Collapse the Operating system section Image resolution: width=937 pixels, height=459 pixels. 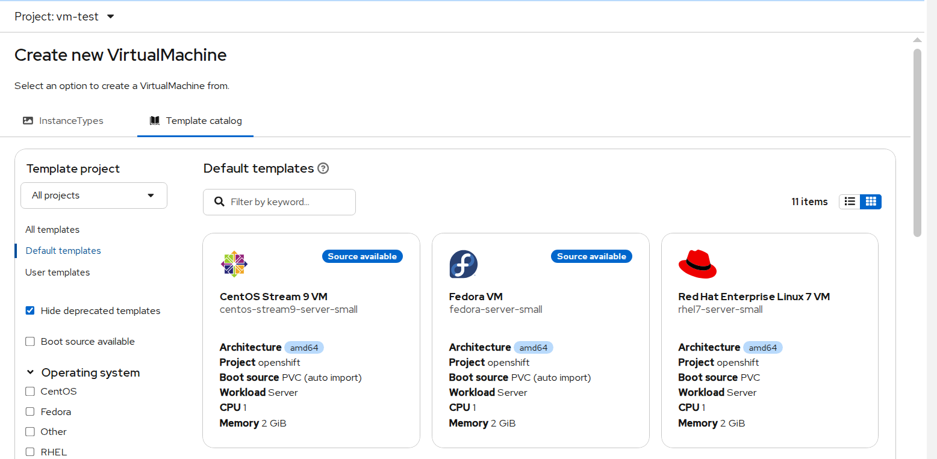pos(30,373)
